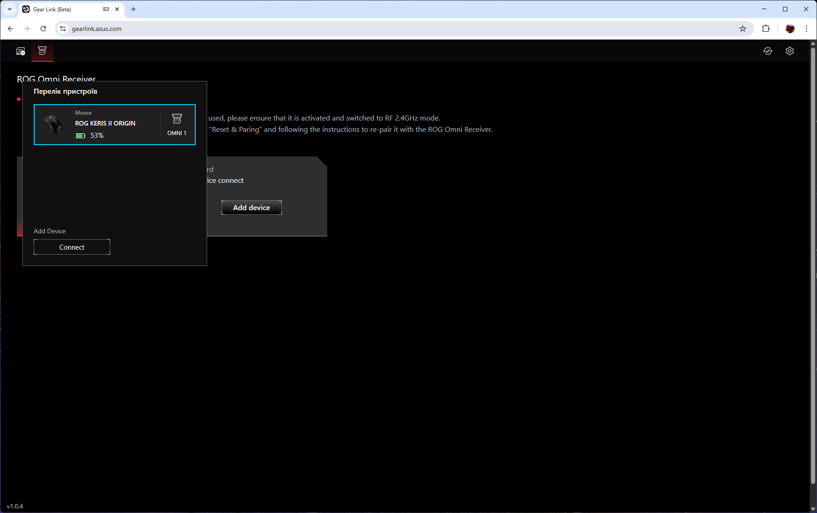This screenshot has height=513, width=817.
Task: Open the Chrome three-dot menu
Action: click(807, 29)
